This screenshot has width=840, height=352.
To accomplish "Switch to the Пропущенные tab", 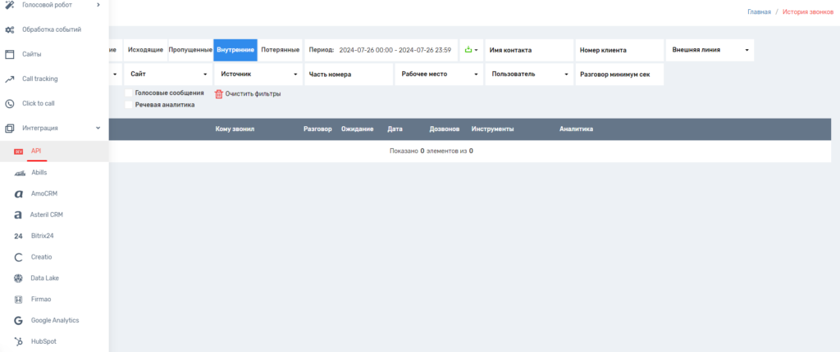I will click(190, 50).
